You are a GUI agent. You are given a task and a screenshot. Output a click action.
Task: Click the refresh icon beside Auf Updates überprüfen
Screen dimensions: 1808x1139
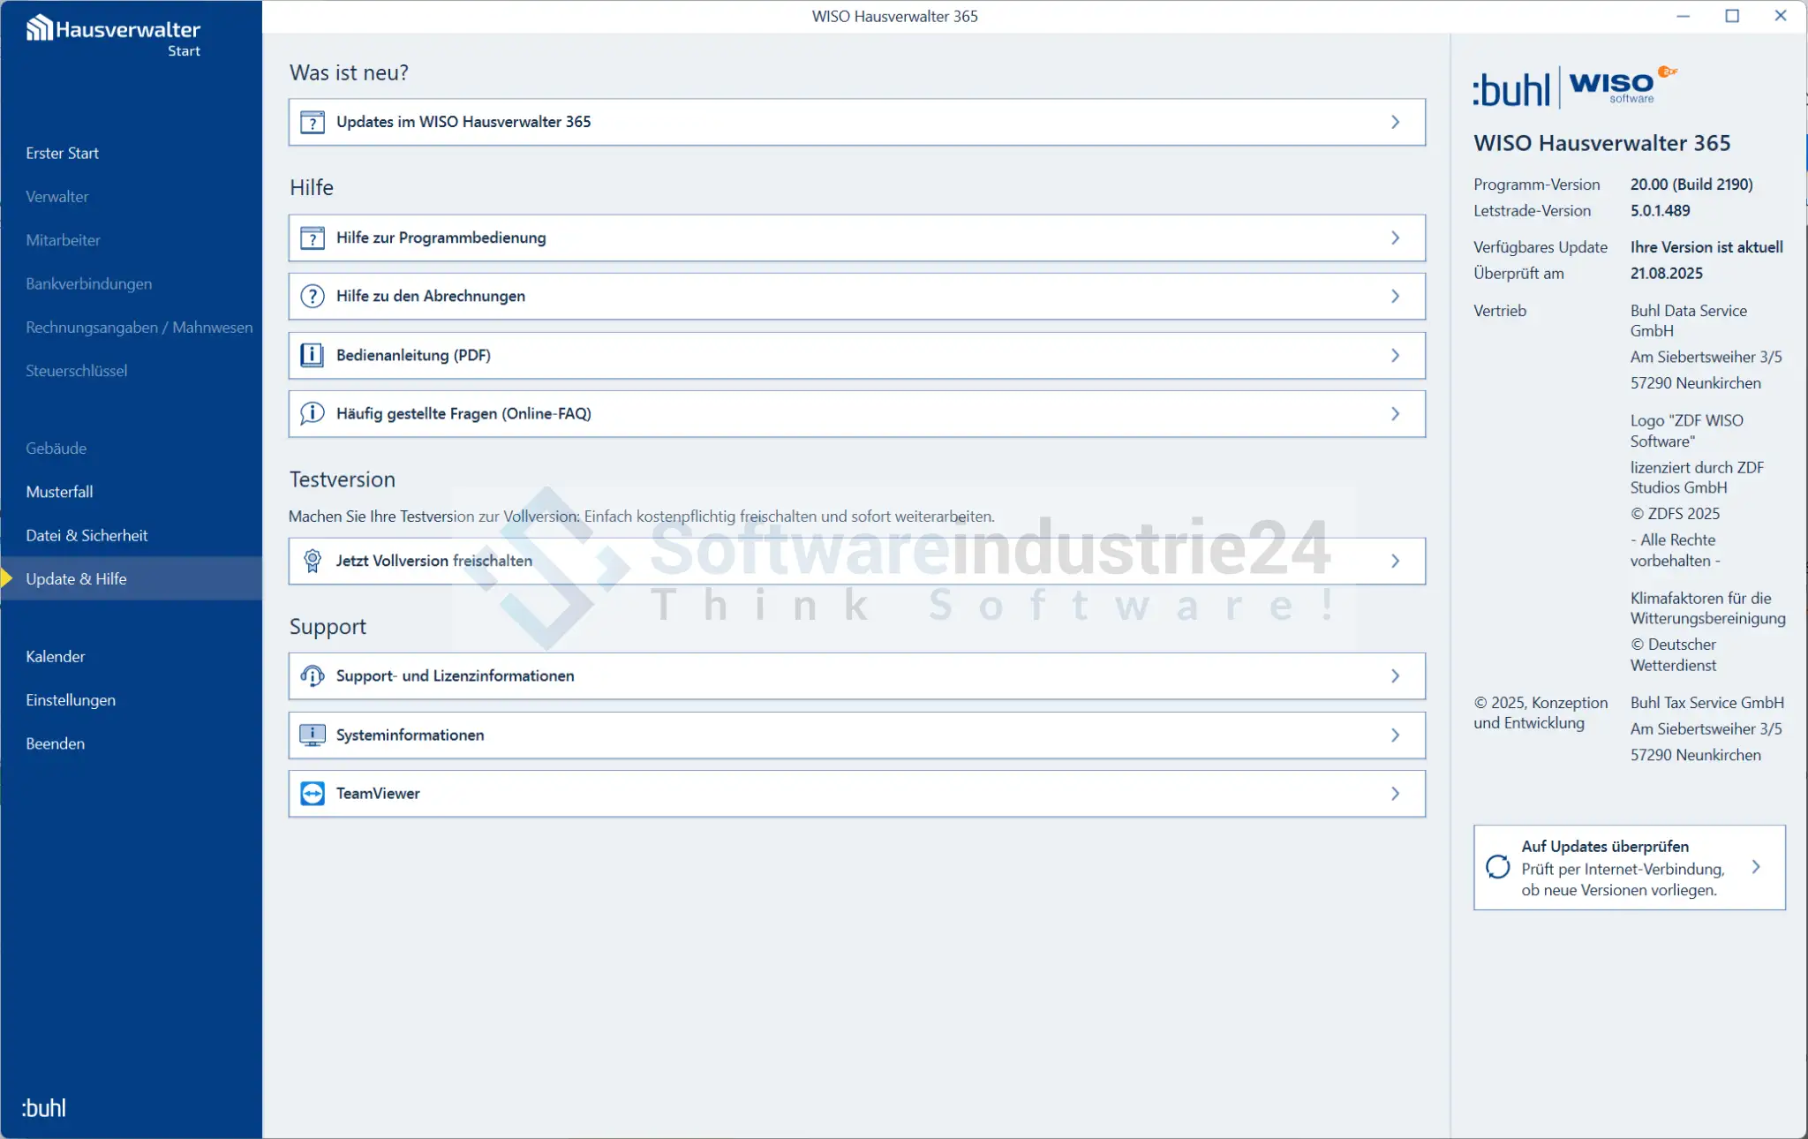(x=1497, y=867)
